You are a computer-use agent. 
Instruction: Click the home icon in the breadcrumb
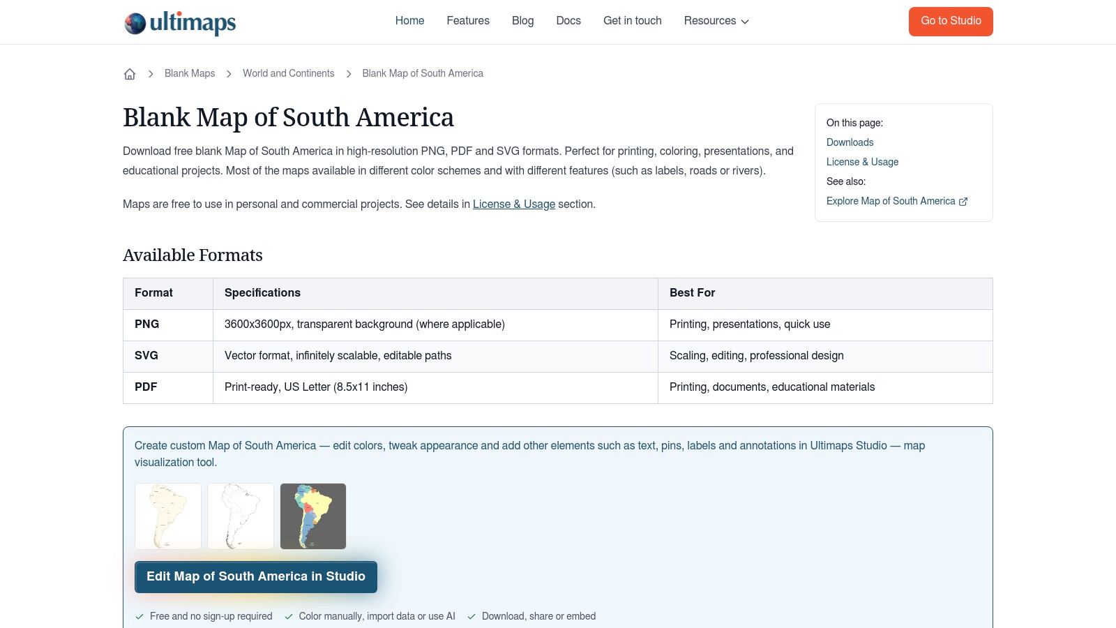tap(130, 73)
